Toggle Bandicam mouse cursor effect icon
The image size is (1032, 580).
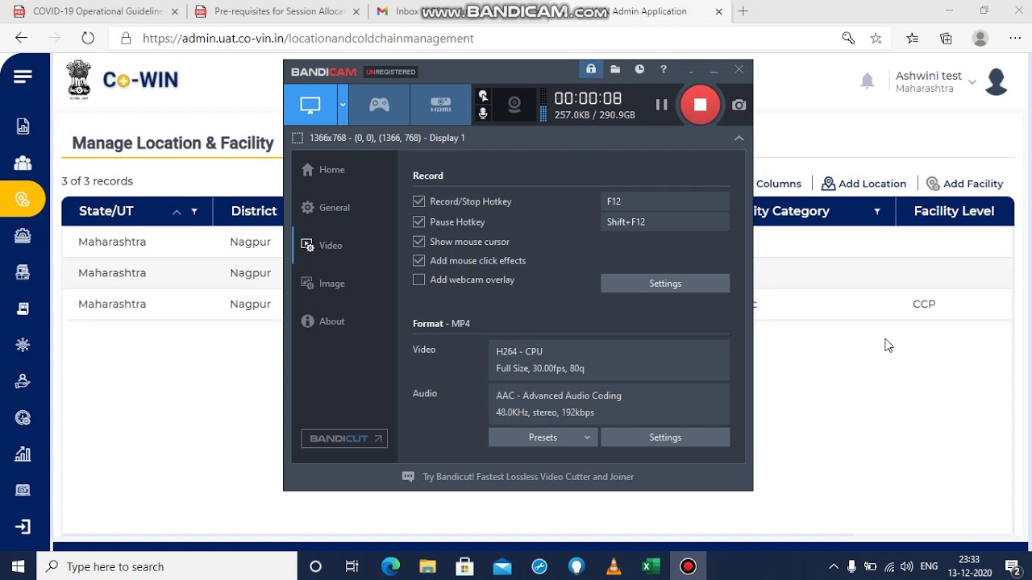coord(483,96)
